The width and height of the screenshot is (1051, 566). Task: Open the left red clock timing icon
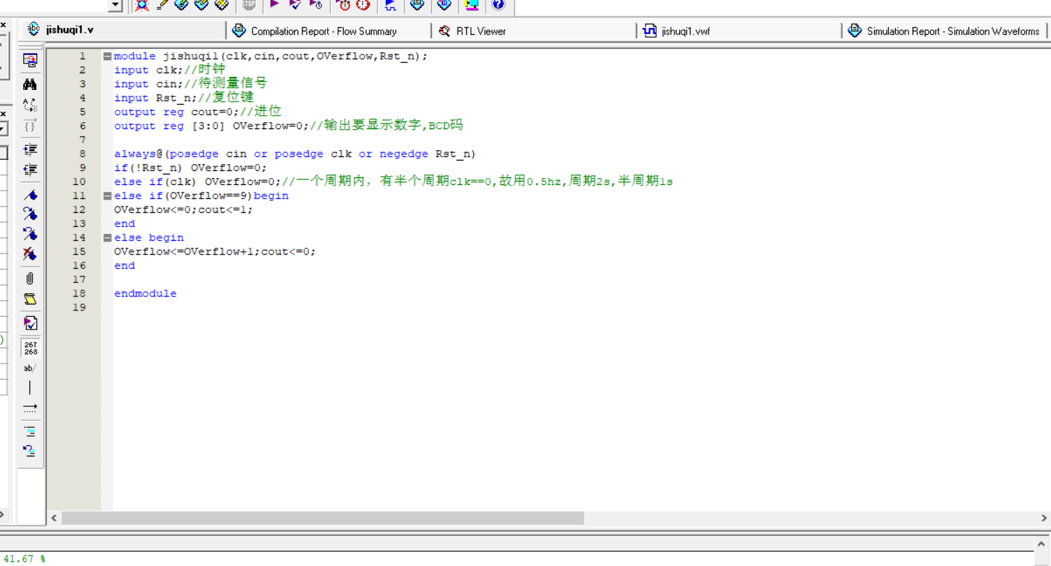(344, 5)
